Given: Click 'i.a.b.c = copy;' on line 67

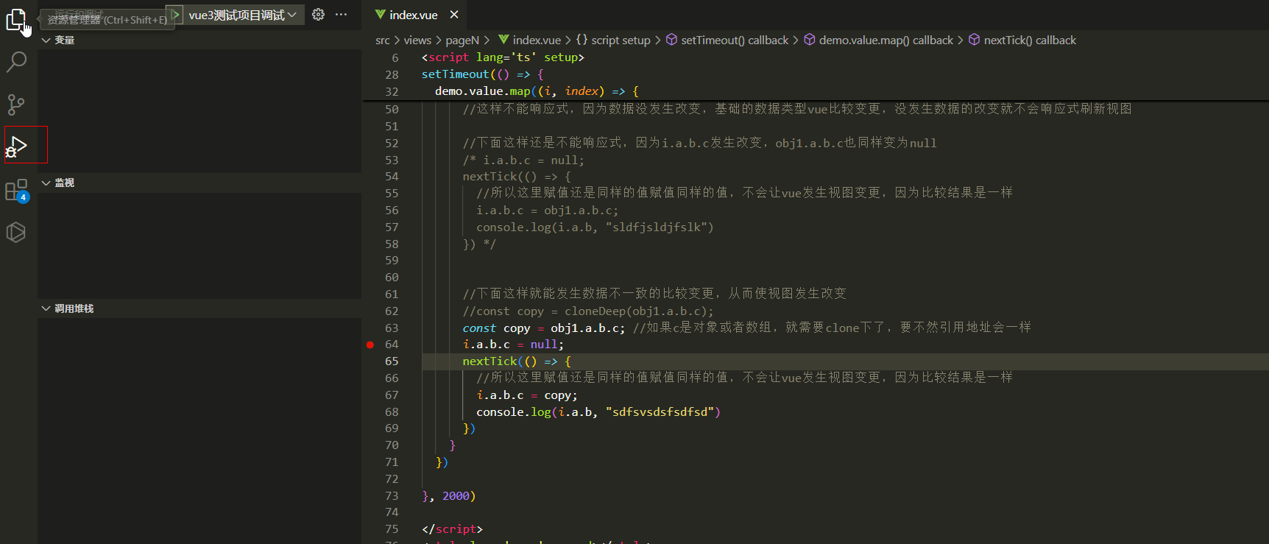Looking at the screenshot, I should tap(527, 395).
